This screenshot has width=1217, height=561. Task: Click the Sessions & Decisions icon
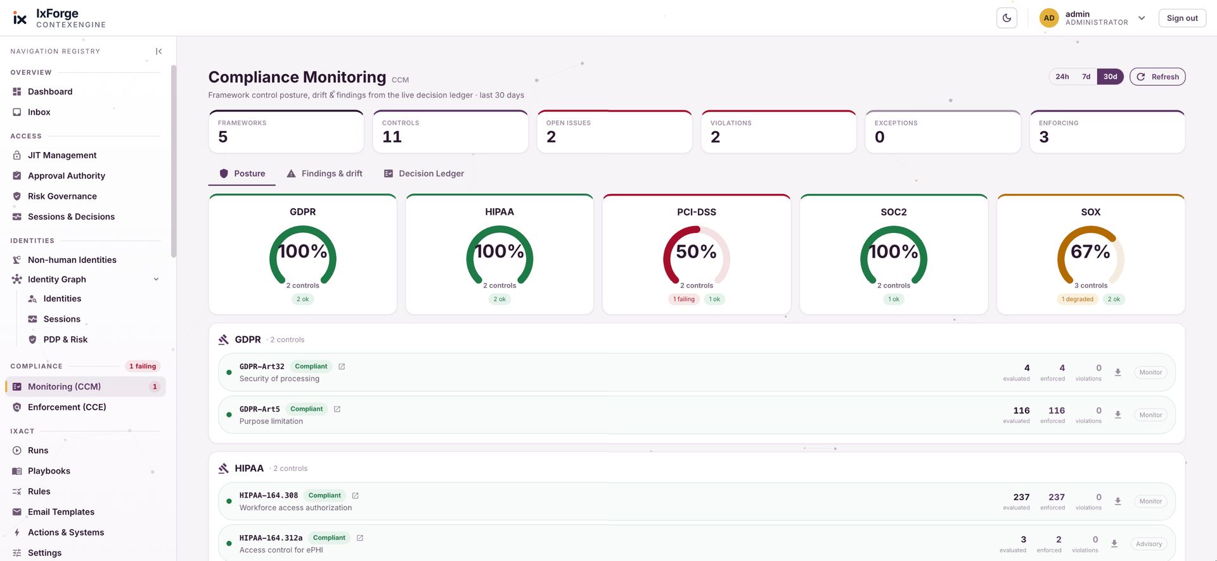tap(17, 217)
